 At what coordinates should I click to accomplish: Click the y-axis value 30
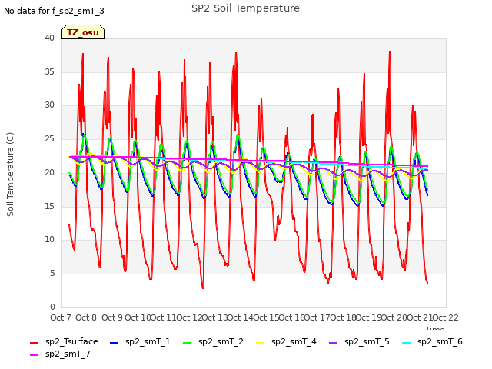(49, 105)
